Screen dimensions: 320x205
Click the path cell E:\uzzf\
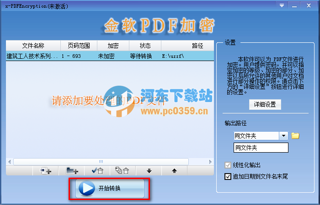[x=173, y=56]
